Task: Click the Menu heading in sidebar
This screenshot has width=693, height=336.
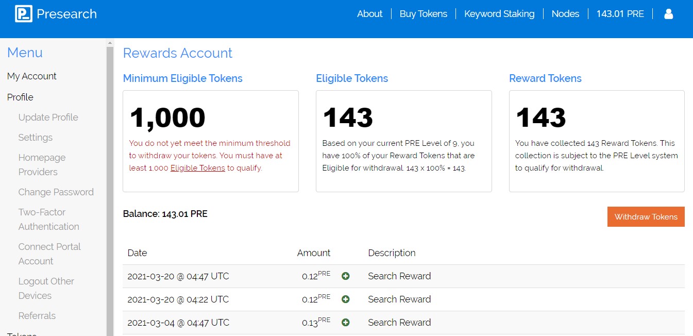Action: [25, 53]
